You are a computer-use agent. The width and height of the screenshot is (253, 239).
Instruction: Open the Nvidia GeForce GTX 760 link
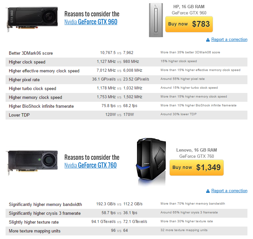coord(90,165)
